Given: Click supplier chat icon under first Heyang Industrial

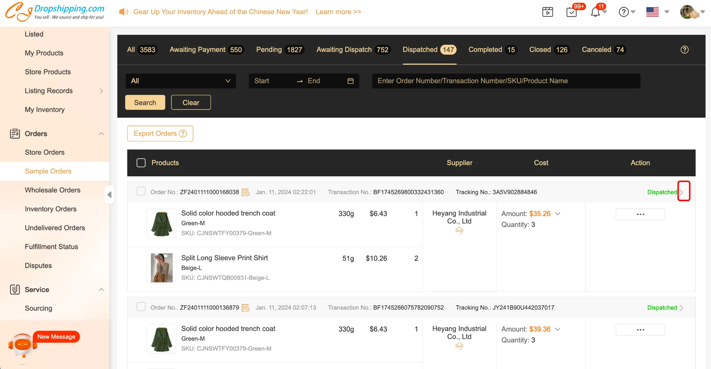Looking at the screenshot, I should pos(459,231).
